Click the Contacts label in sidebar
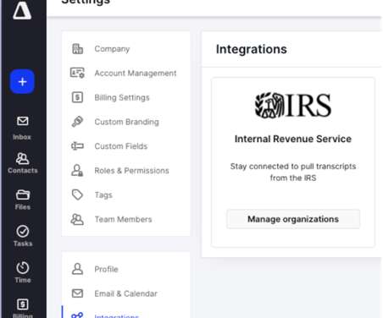 23,171
